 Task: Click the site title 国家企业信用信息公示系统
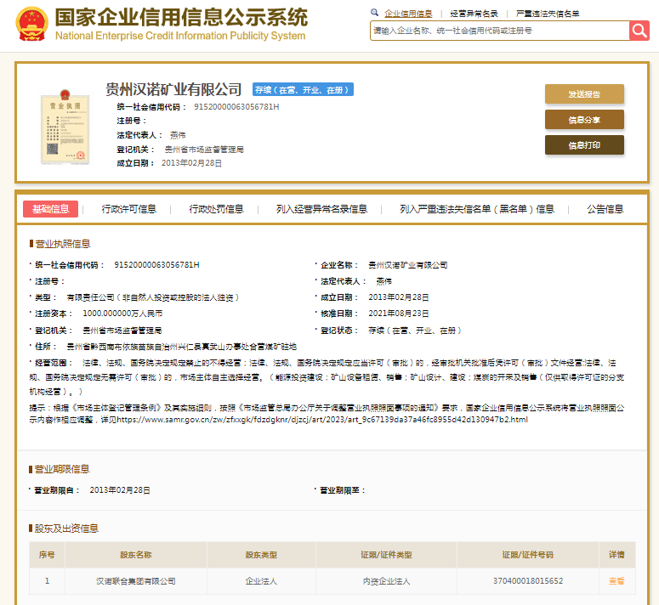pyautogui.click(x=181, y=18)
